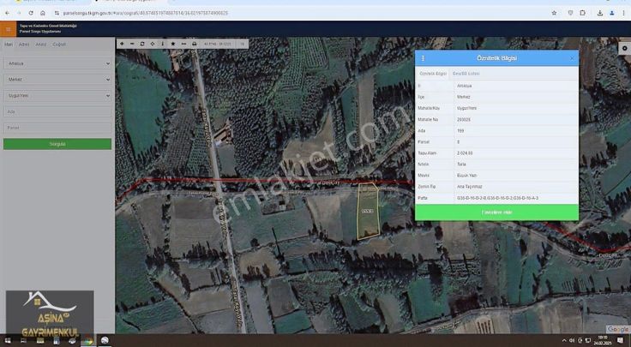The height and width of the screenshot is (347, 631).
Task: Reload the browser page
Action: 31,13
